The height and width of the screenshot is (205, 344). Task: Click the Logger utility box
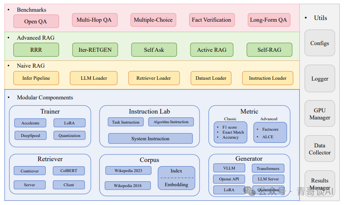pos(320,78)
